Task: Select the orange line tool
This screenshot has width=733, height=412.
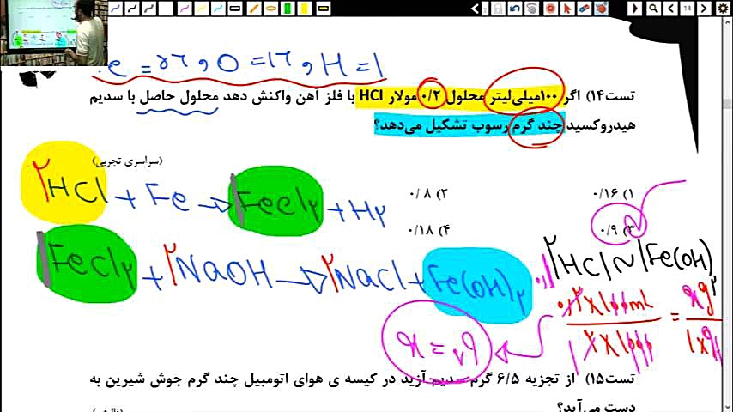Action: click(254, 9)
